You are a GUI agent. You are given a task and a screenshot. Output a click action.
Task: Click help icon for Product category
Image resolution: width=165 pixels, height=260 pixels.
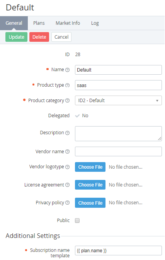(67, 101)
